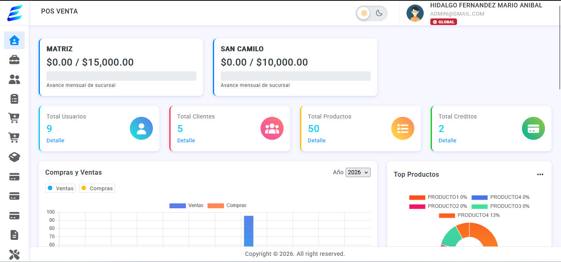Screen dimensions: 561x262
Task: Click the briefcase icon in the sidebar
Action: pos(14,60)
